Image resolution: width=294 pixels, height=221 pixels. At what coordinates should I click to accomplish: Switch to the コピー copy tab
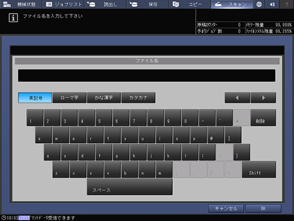(x=189, y=4)
